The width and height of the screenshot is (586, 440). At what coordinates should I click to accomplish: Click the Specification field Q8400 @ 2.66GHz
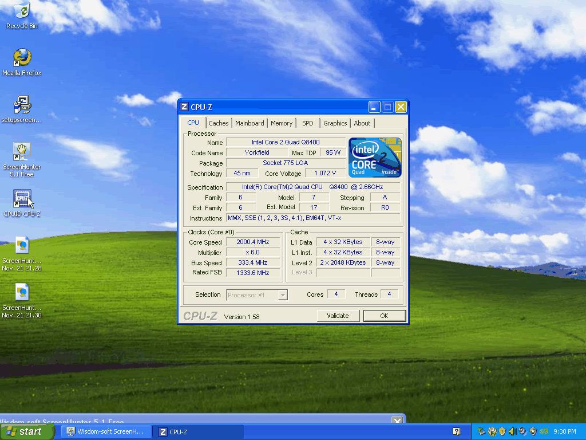click(313, 187)
